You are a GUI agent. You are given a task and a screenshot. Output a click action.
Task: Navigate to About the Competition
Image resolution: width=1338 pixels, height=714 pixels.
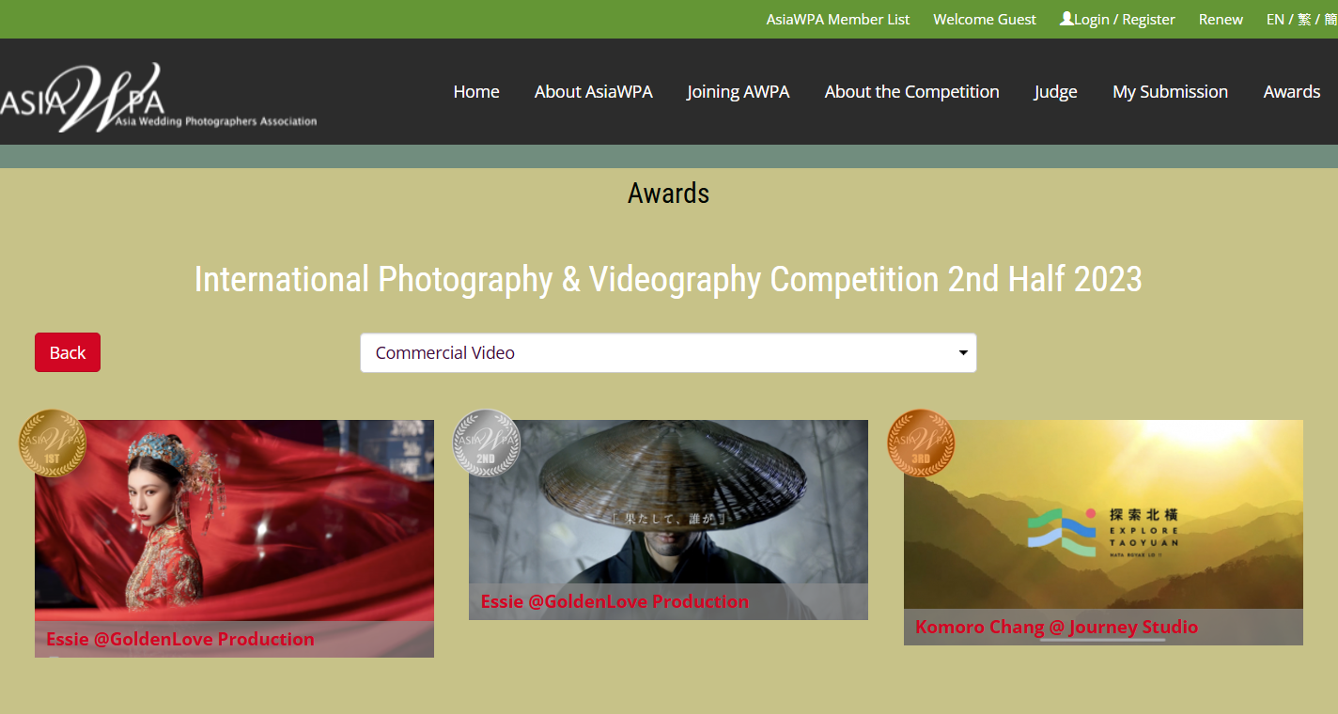[911, 91]
